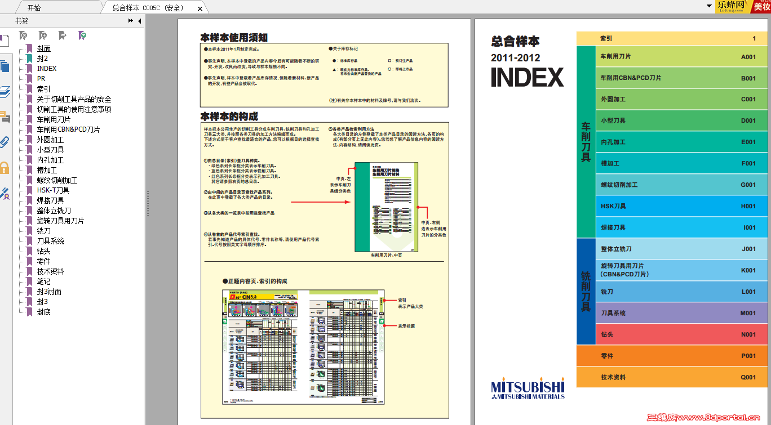Click 车削用刀片 A001 row on INDEX page
Viewport: 771px width, 425px height.
tap(681, 57)
